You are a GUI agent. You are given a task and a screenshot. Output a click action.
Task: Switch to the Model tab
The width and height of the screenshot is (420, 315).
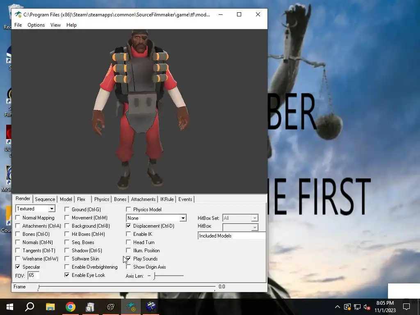point(66,199)
